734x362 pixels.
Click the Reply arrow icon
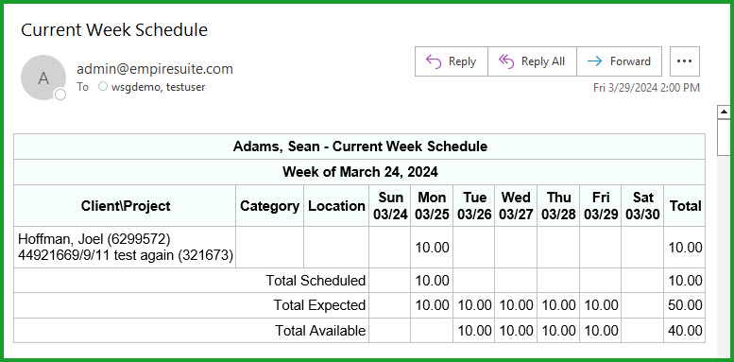tap(434, 61)
